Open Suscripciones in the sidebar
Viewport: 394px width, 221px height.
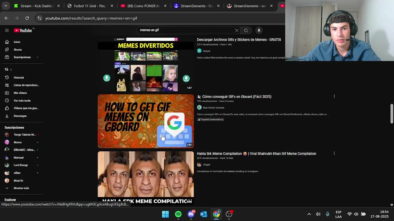[x=22, y=57]
